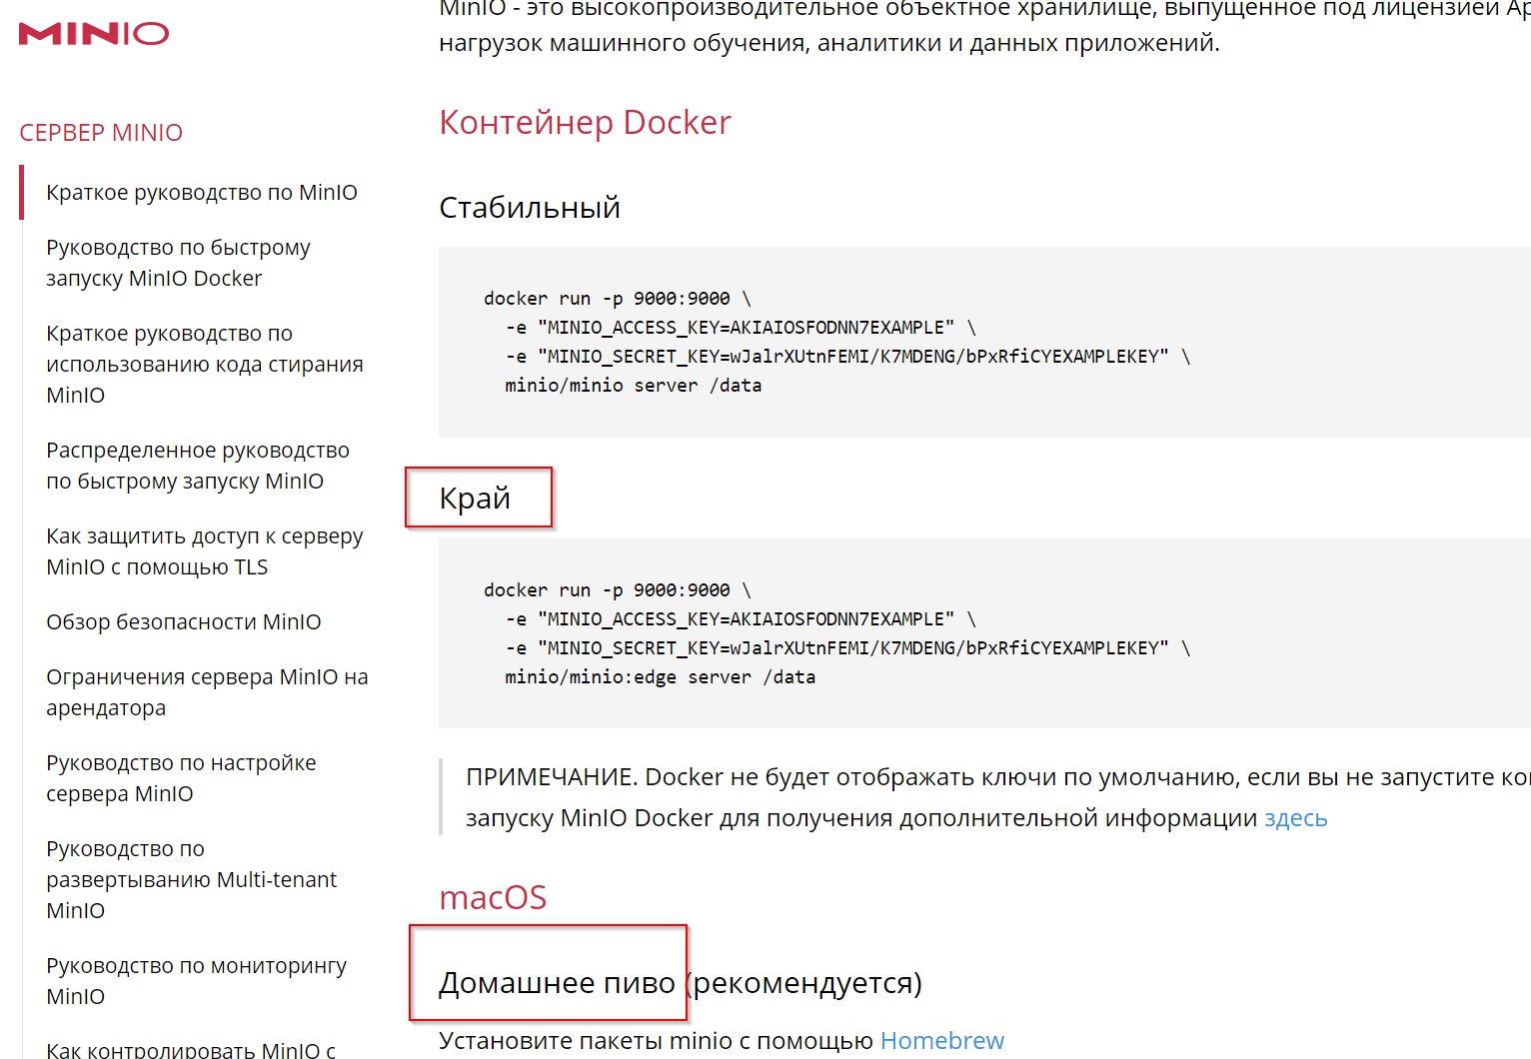Click the Домашнее пиво (рекомендуется) heading
The image size is (1531, 1059).
tap(681, 983)
